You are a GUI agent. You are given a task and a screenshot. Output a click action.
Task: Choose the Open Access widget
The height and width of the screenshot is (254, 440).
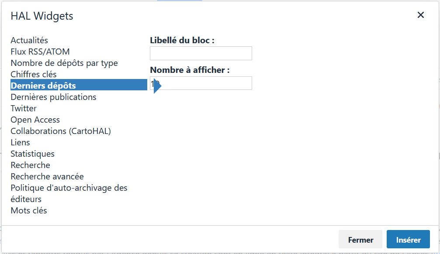(35, 120)
